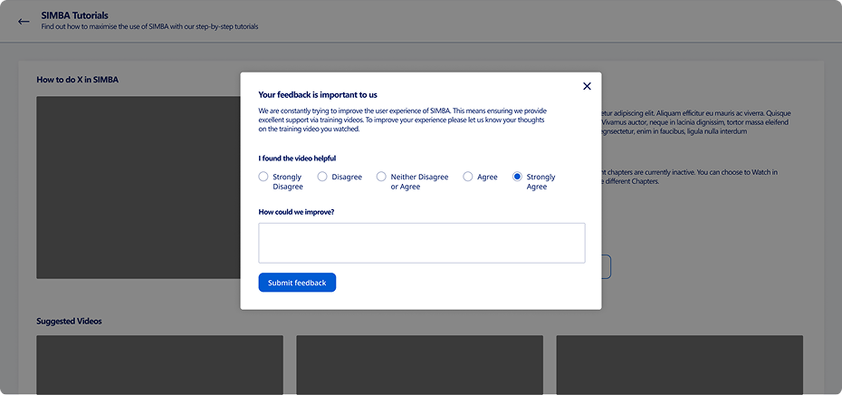This screenshot has height=395, width=842.
Task: Click the How could we improve text box
Action: pyautogui.click(x=422, y=243)
